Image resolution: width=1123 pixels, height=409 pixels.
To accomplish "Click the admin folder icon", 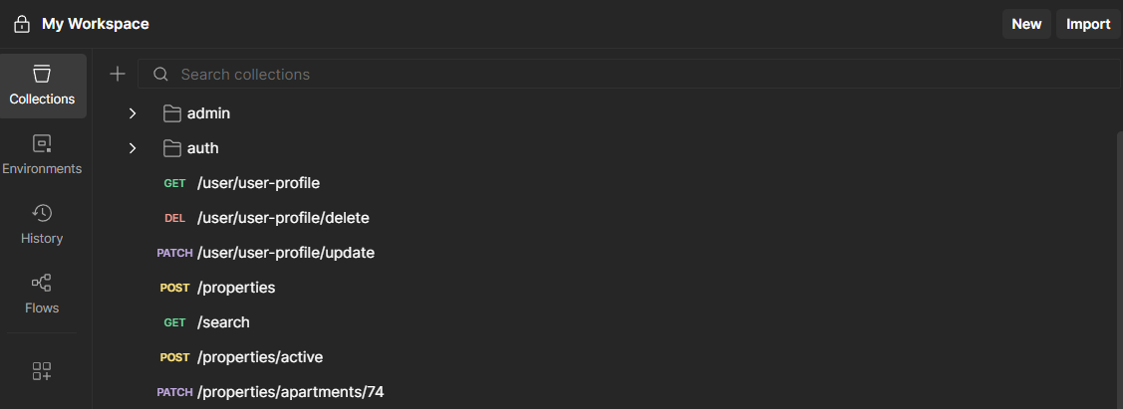I will 172,113.
